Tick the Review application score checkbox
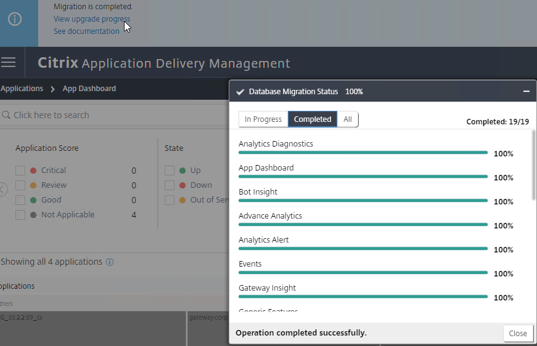This screenshot has width=537, height=346. [20, 185]
